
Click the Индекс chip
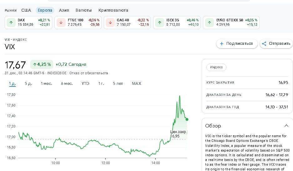[216, 67]
